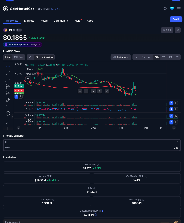This screenshot has height=223, width=184.
Task: Expand Circulating supply details chevron
Action: pos(99,215)
